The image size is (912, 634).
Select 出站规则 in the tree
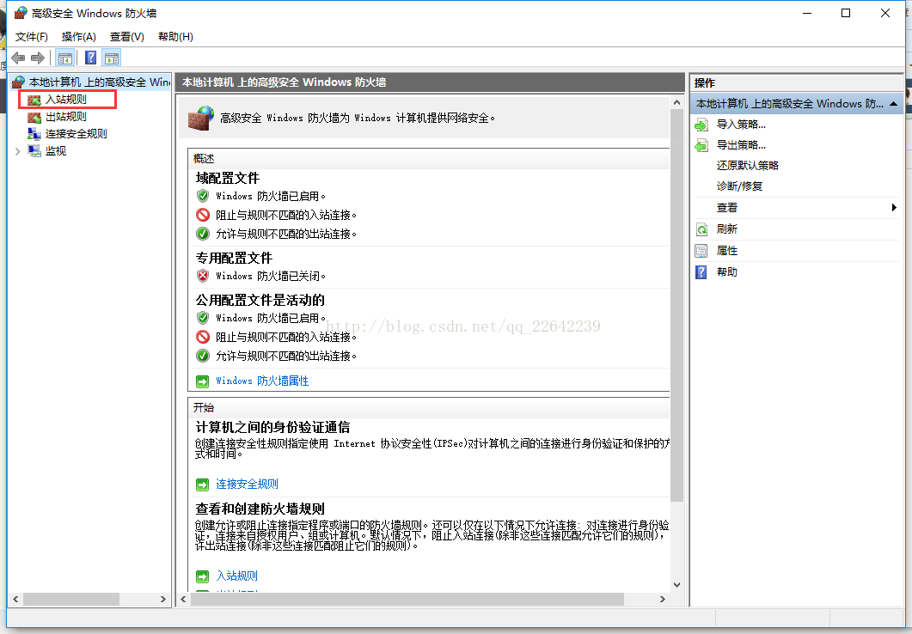(65, 117)
